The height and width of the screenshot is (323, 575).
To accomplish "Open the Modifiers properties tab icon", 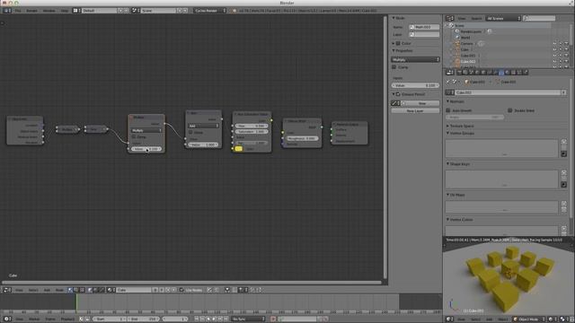I will point(495,73).
